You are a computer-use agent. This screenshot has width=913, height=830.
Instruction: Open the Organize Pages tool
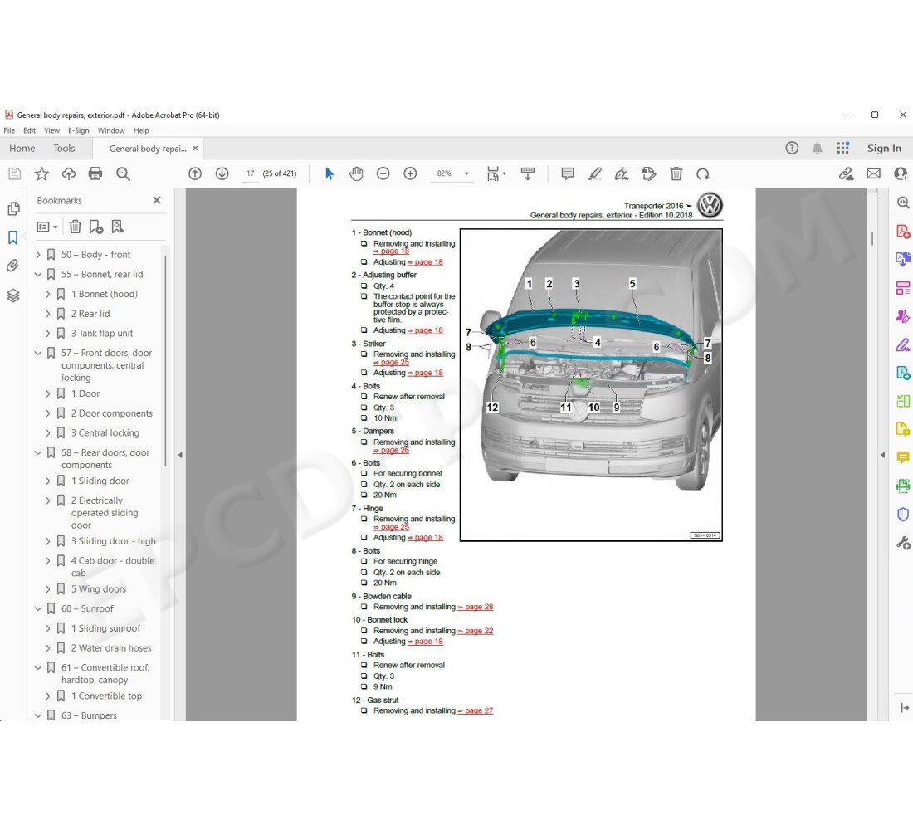pyautogui.click(x=903, y=287)
